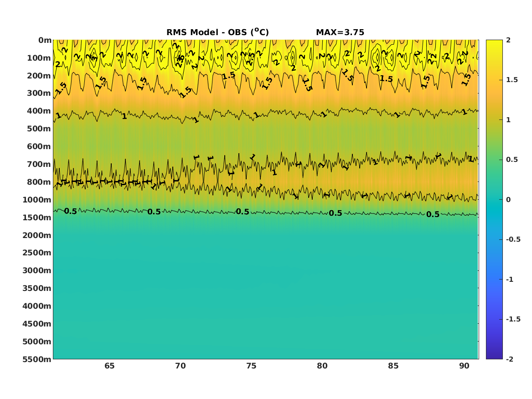Click the 'MAX=3.75' annotation text

pyautogui.click(x=340, y=32)
